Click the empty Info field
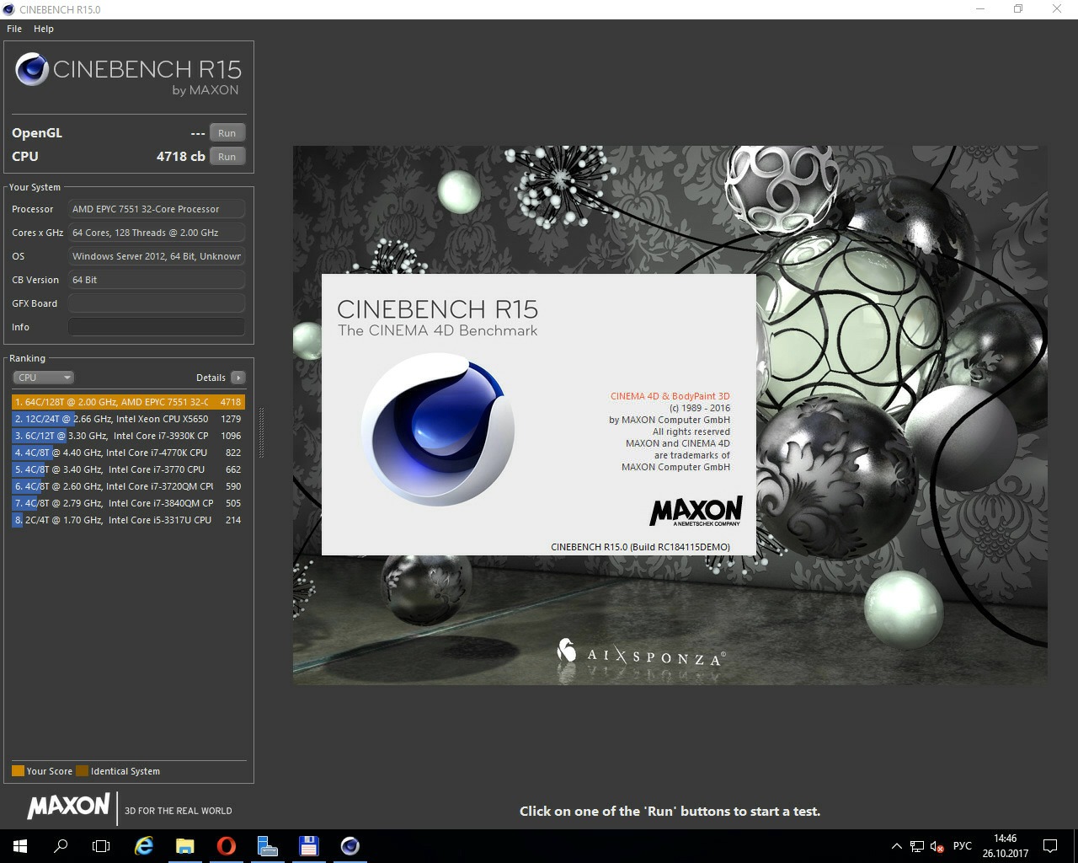 tap(157, 327)
